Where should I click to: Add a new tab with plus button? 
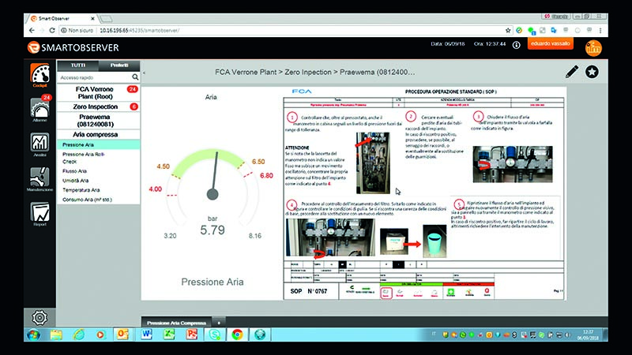[219, 323]
